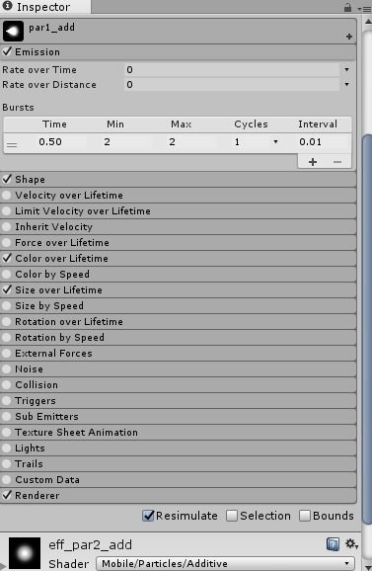Add a new burst with plus button

(313, 162)
